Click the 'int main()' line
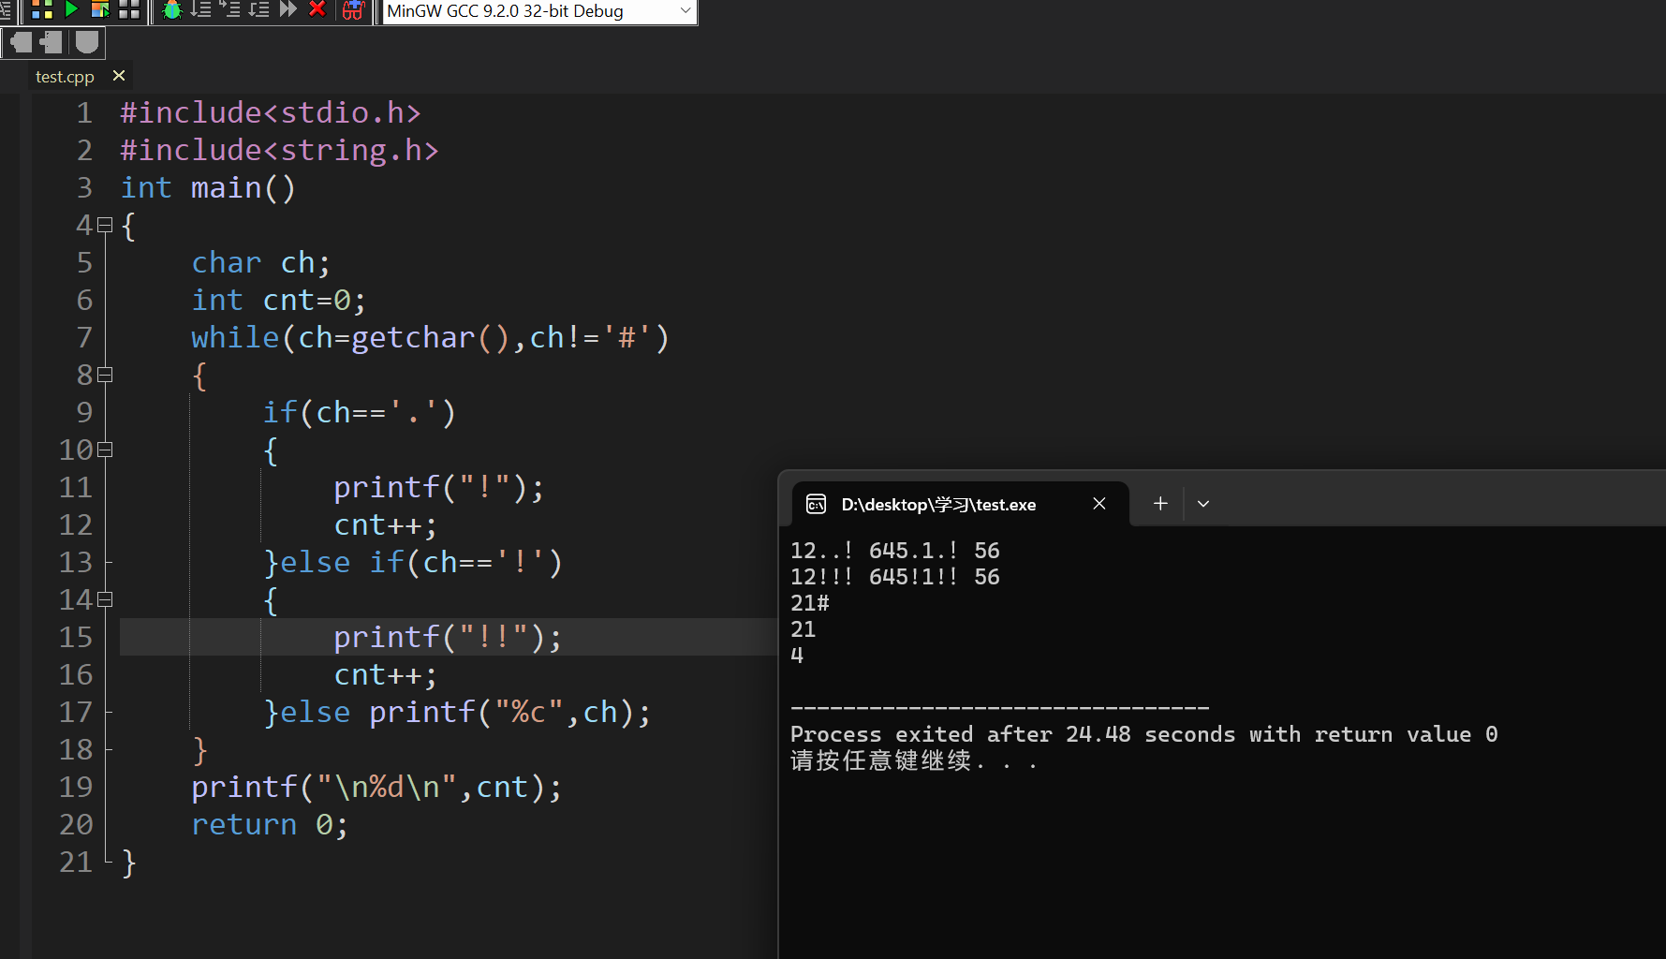This screenshot has height=959, width=1666. point(208,187)
